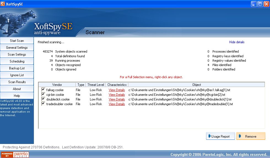Collapse results via Hide details link
This screenshot has width=270, height=158.
(x=237, y=42)
